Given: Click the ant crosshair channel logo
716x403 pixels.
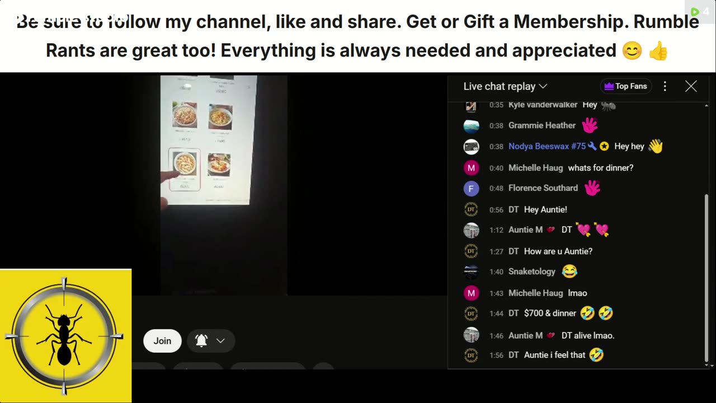Looking at the screenshot, I should [65, 336].
